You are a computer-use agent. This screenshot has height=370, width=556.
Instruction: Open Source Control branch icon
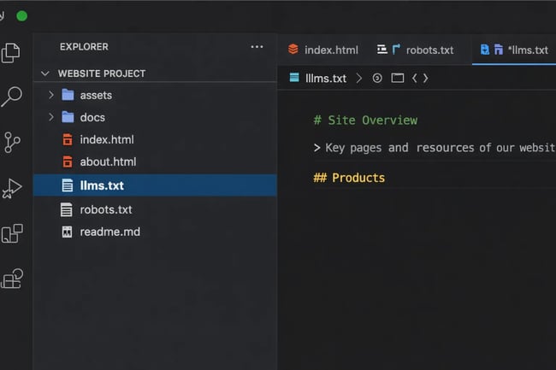12,143
